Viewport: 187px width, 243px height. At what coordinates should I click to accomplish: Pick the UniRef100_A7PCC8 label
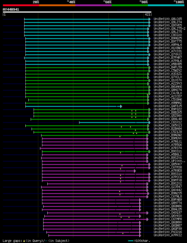tap(168, 177)
